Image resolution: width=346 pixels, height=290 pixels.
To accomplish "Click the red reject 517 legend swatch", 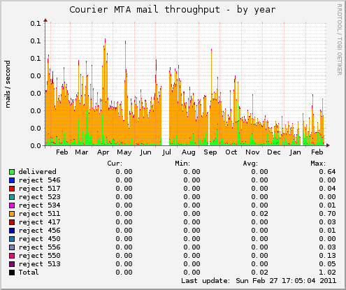I will coord(12,189).
